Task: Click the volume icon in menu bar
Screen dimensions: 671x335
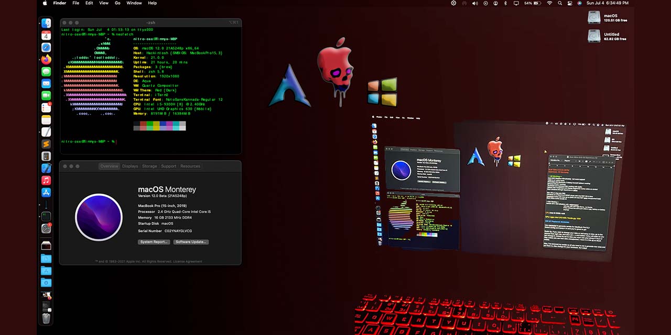Action: click(x=475, y=3)
